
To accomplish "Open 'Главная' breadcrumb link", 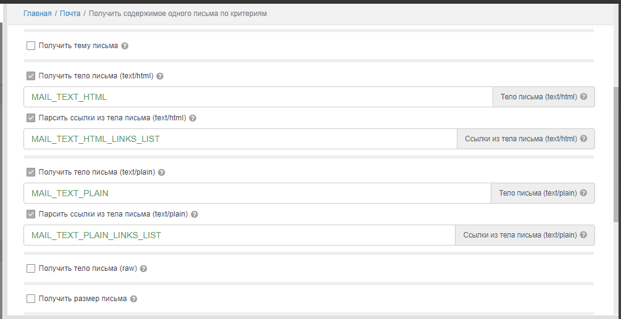I will (x=38, y=13).
